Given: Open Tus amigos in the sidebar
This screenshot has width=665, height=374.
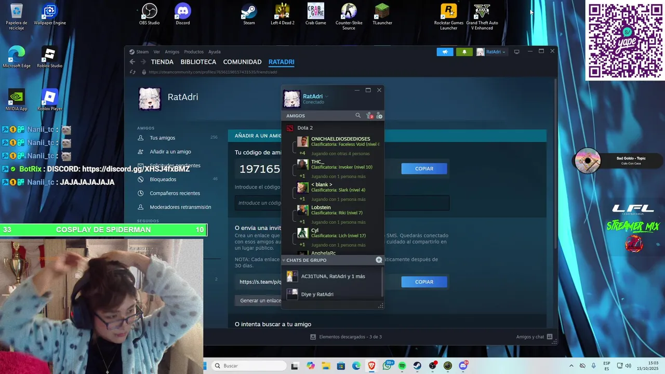Looking at the screenshot, I should pos(163,138).
